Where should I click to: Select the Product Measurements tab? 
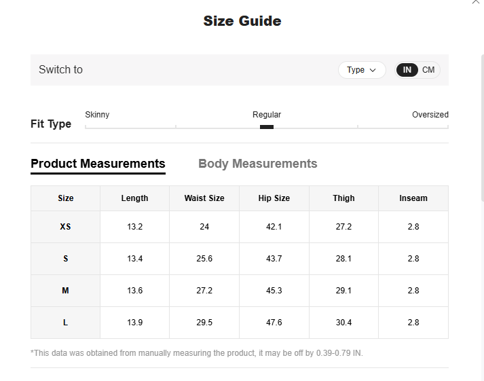pos(98,164)
